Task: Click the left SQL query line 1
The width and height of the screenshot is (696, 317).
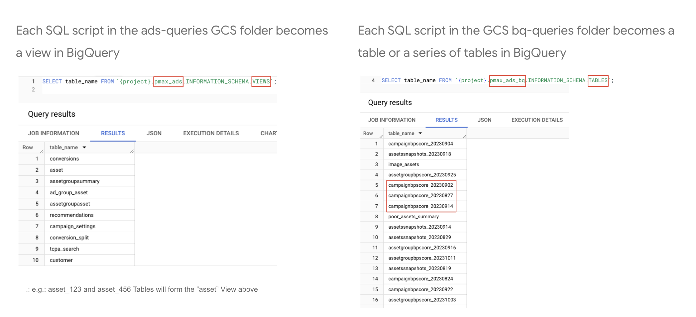Action: 159,81
